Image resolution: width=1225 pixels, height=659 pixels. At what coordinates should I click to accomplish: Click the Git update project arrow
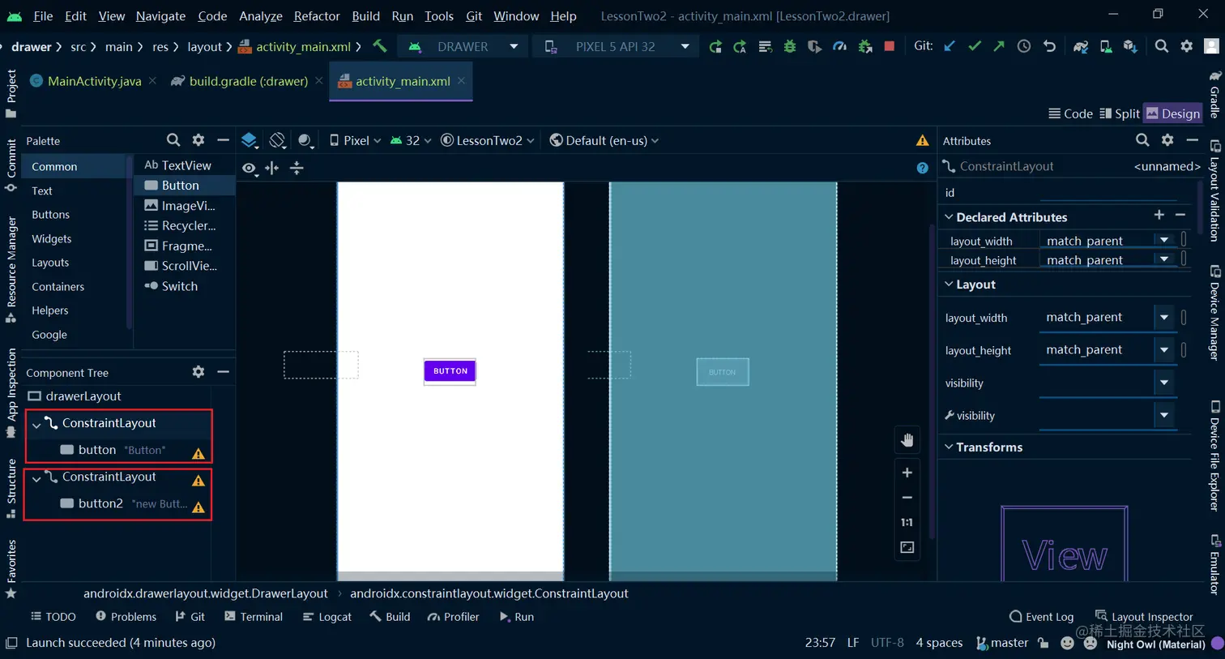click(x=950, y=46)
